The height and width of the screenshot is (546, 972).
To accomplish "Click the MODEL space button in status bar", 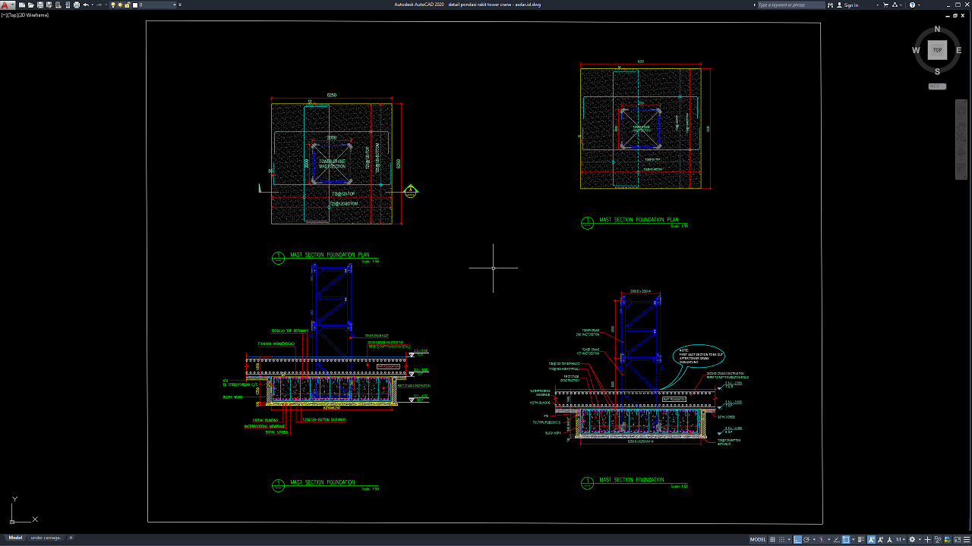I will tap(758, 539).
